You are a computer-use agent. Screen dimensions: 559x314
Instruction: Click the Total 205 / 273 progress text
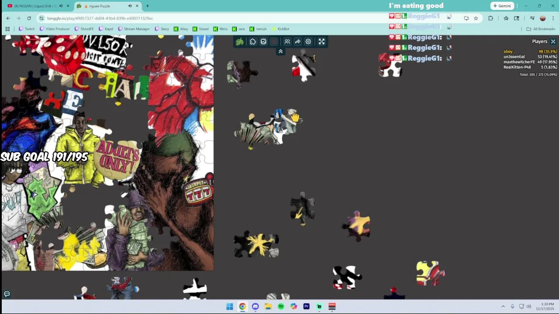click(x=538, y=75)
